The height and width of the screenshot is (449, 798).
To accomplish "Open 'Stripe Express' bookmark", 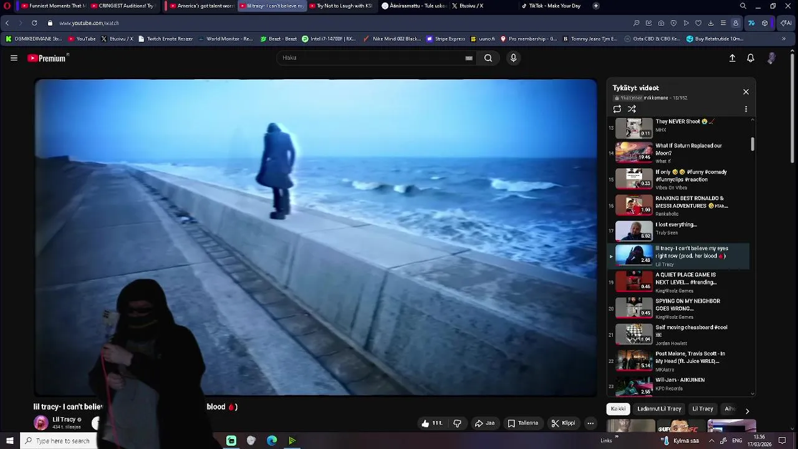I will click(446, 39).
